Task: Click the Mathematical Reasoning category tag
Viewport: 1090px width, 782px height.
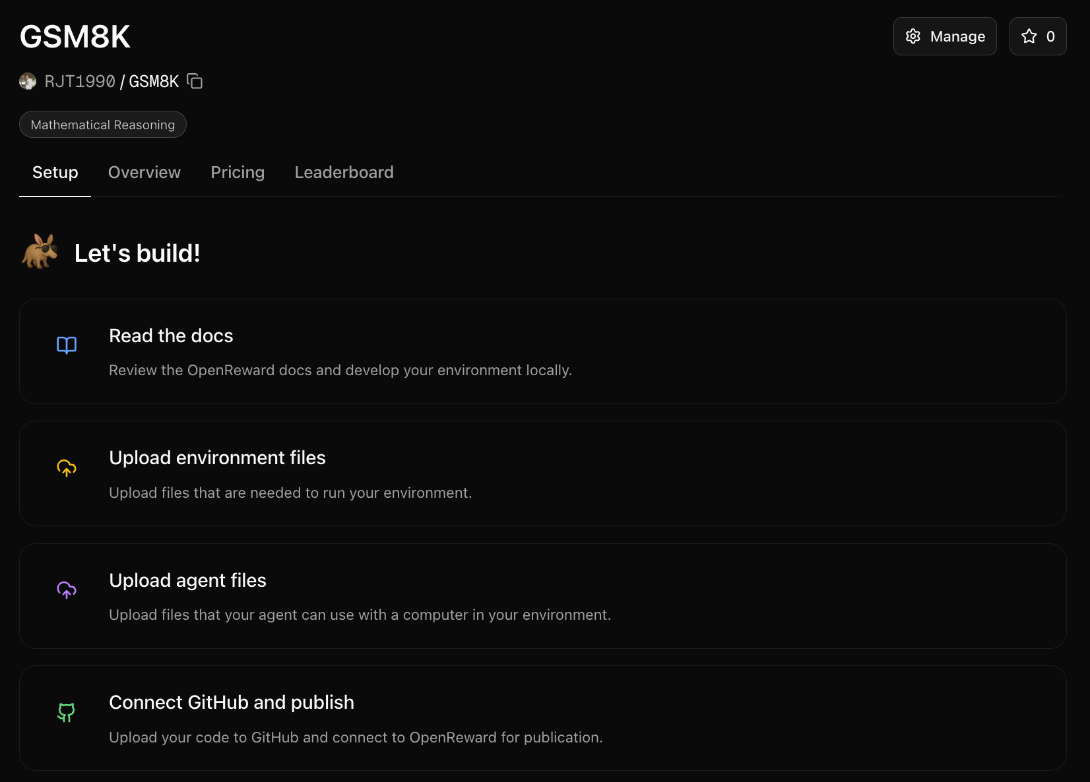Action: pyautogui.click(x=102, y=124)
